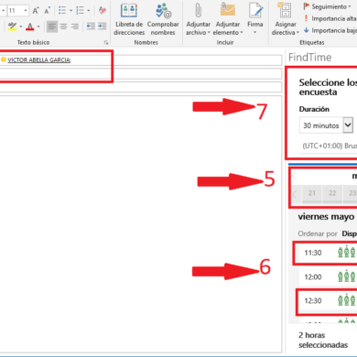Align text to the right
Screen dimensions: 357x357
tap(75, 27)
